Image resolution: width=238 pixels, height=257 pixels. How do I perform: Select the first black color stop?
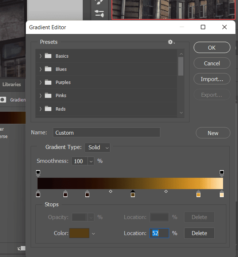38,195
